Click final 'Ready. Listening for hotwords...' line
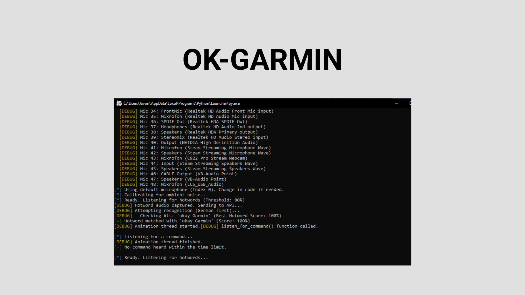Image resolution: width=525 pixels, height=295 pixels. click(x=161, y=258)
